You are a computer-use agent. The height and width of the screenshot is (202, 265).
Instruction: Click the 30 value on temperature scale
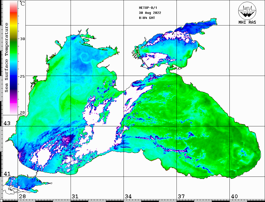[22, 39]
